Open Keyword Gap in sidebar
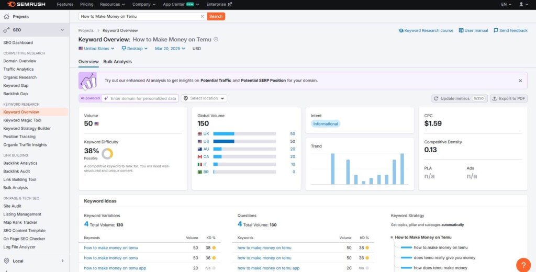The image size is (536, 272). tap(16, 86)
